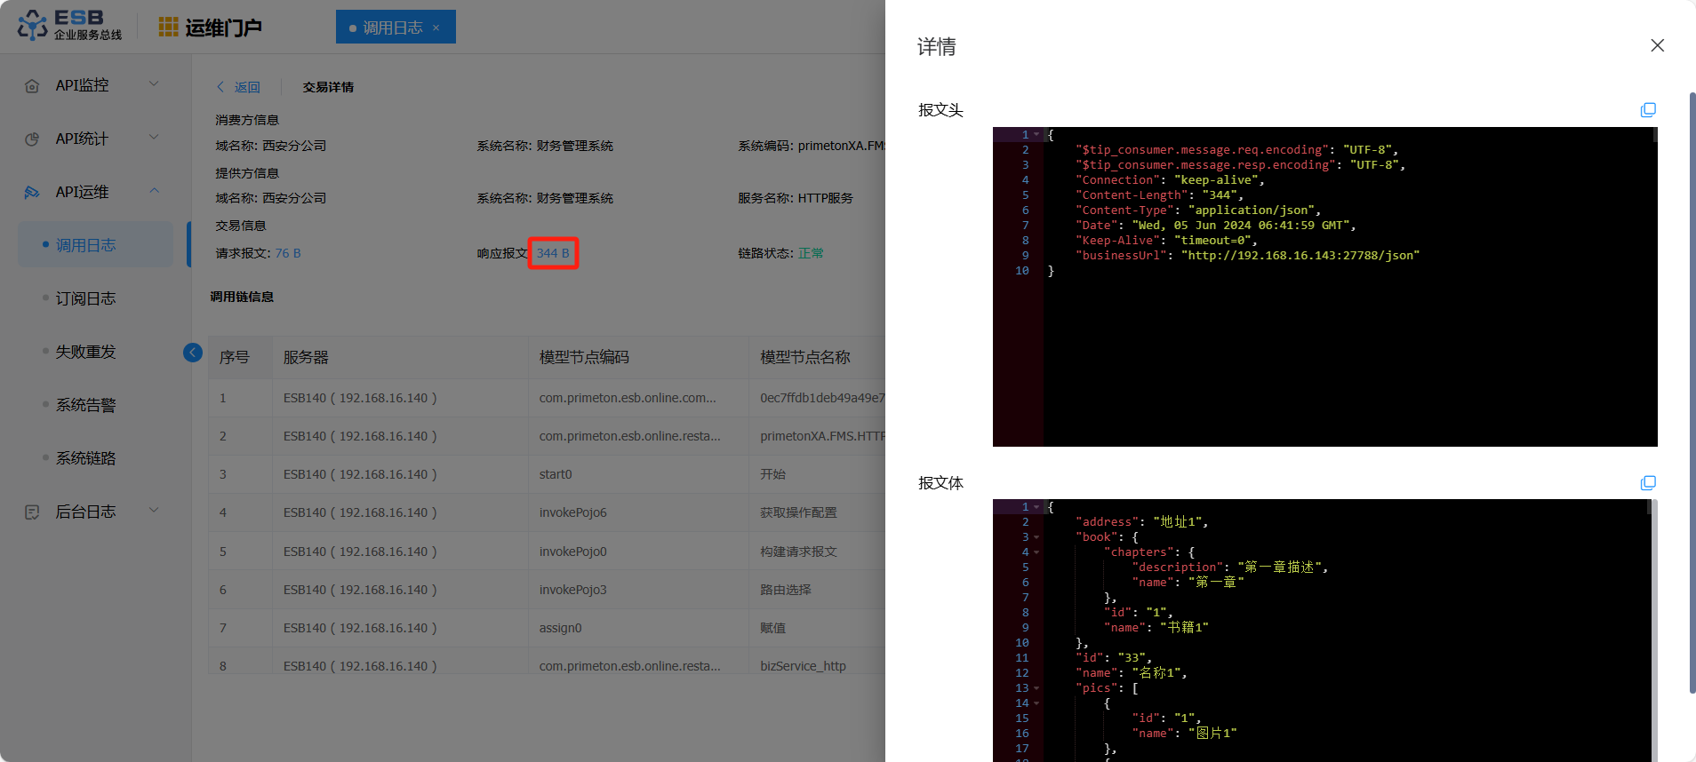
Task: Expand the API监控 menu
Action: [154, 84]
